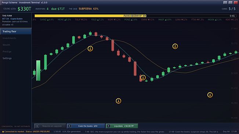The height and width of the screenshot is (134, 239).
Task: Click the CEILING $235x label
Action: 10,9
